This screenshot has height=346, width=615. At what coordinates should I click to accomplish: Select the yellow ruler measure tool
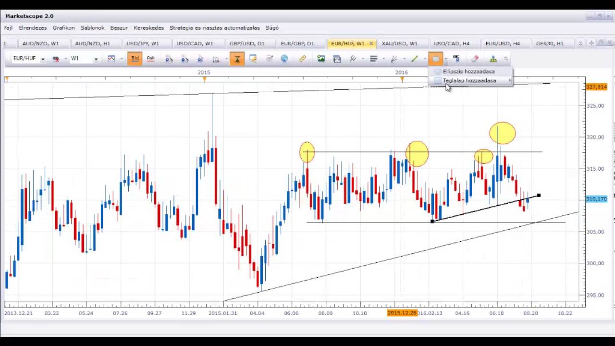[302, 59]
